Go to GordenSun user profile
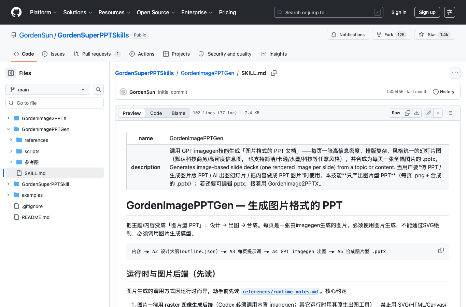Image resolution: width=466 pixels, height=307 pixels. (x=36, y=35)
